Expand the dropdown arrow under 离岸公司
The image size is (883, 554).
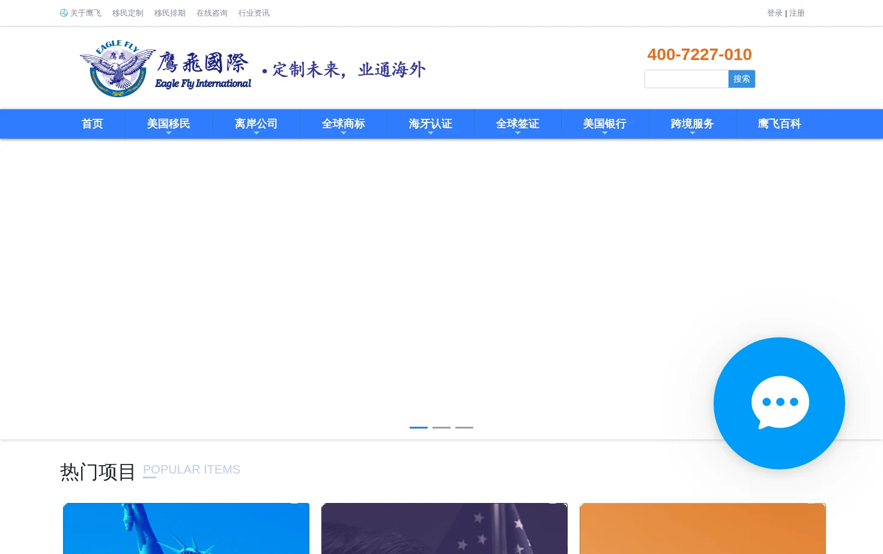click(256, 133)
